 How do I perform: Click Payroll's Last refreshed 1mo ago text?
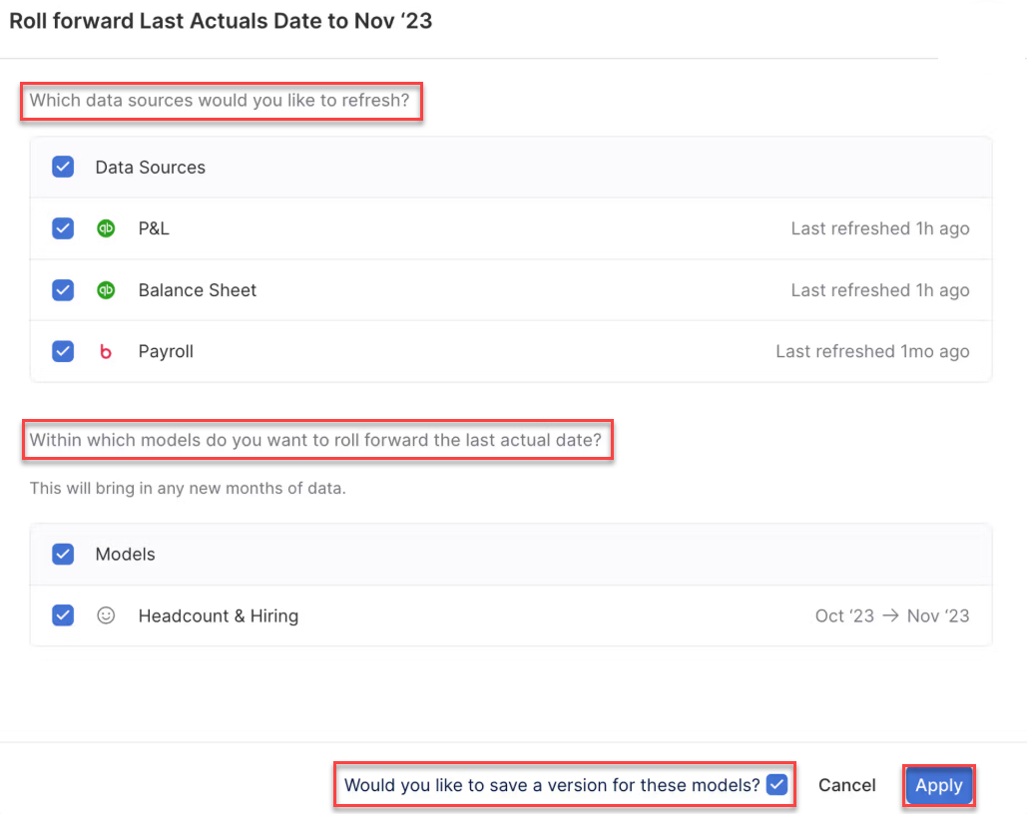(x=871, y=351)
